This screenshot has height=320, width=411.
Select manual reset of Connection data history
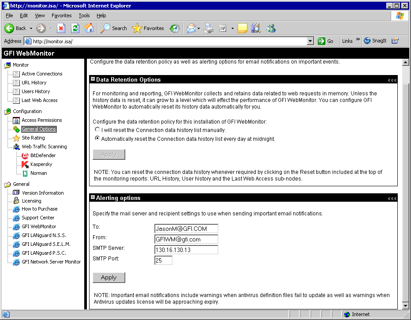tap(97, 129)
